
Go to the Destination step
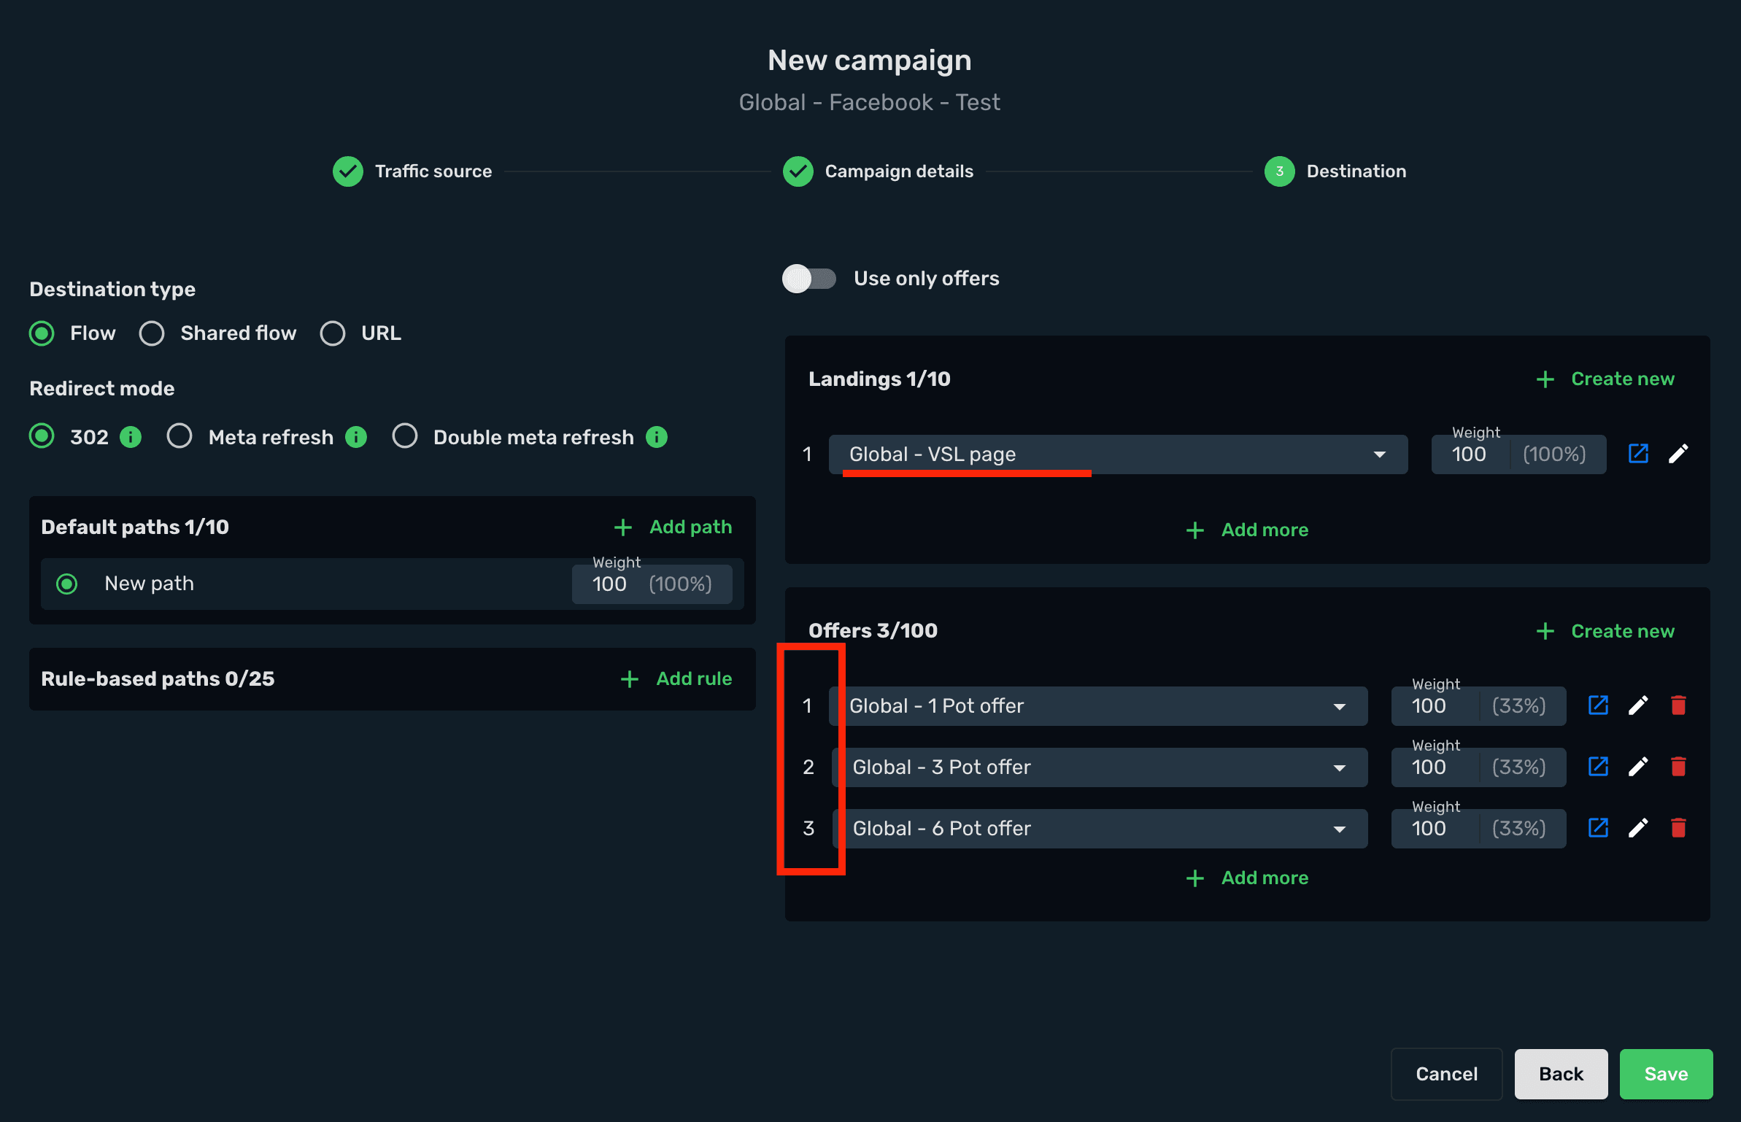tap(1335, 171)
